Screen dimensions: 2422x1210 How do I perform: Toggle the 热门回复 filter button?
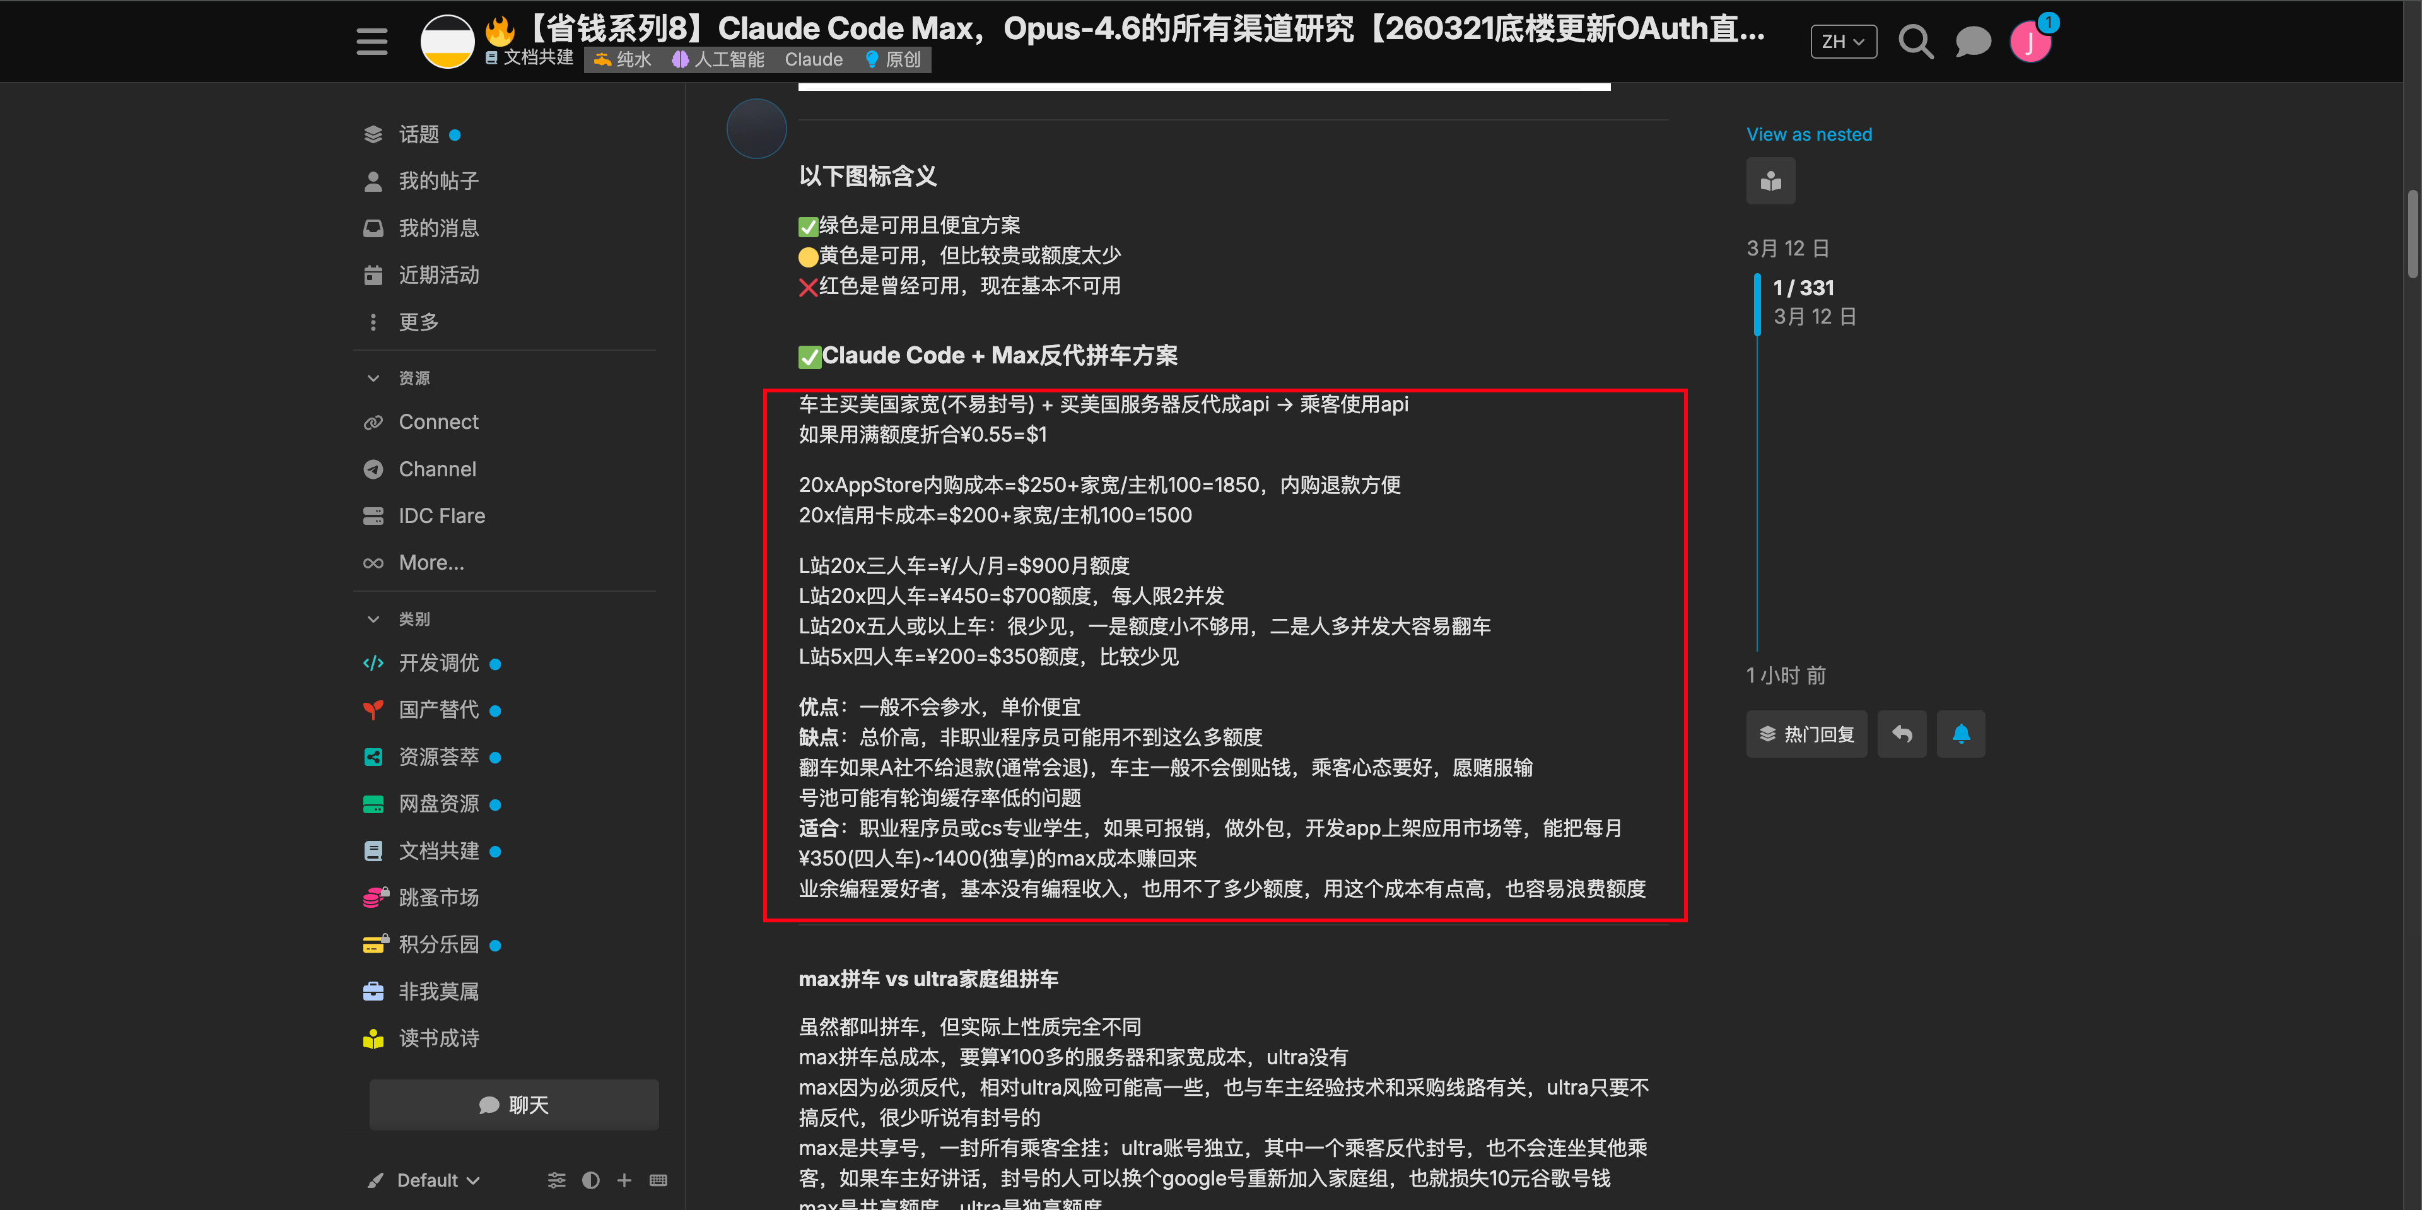(1806, 734)
